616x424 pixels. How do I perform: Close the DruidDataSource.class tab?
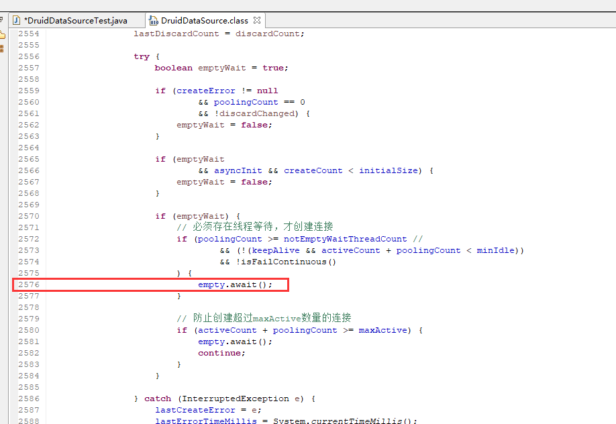257,20
